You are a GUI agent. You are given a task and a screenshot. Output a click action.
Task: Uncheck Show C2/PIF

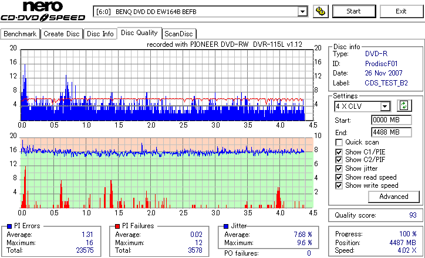tap(339, 160)
